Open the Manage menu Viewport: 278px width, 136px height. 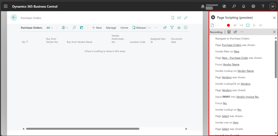(111, 28)
